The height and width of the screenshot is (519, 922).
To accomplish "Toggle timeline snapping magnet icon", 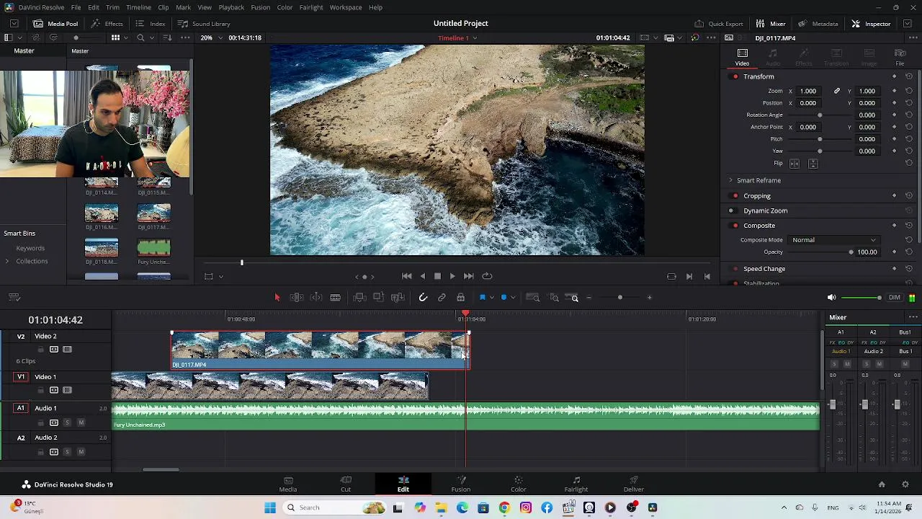I will [423, 298].
